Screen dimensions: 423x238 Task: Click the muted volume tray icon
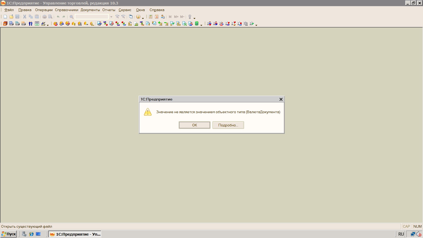tap(419, 234)
